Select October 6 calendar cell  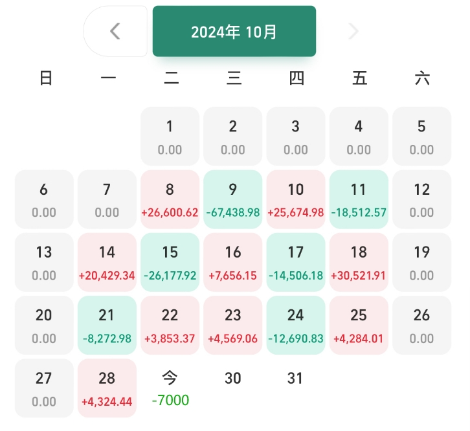click(44, 199)
